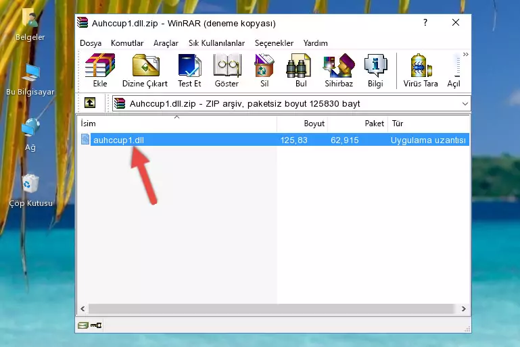Click the key password icon in status bar
This screenshot has width=520, height=347.
coord(96,325)
